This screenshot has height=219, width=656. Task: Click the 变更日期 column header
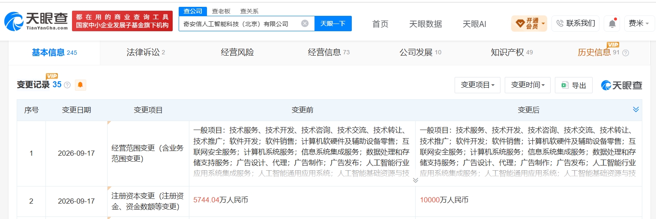76,110
